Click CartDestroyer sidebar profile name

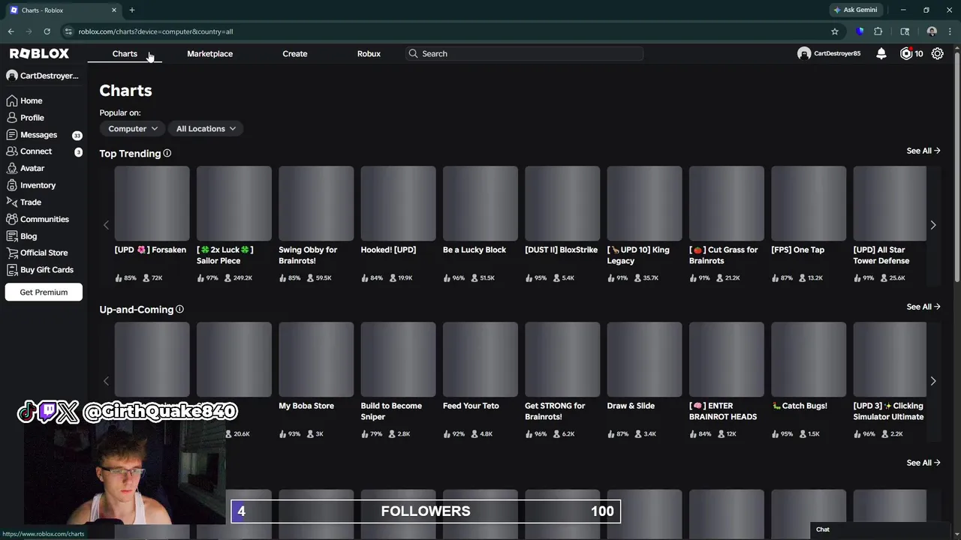(49, 76)
